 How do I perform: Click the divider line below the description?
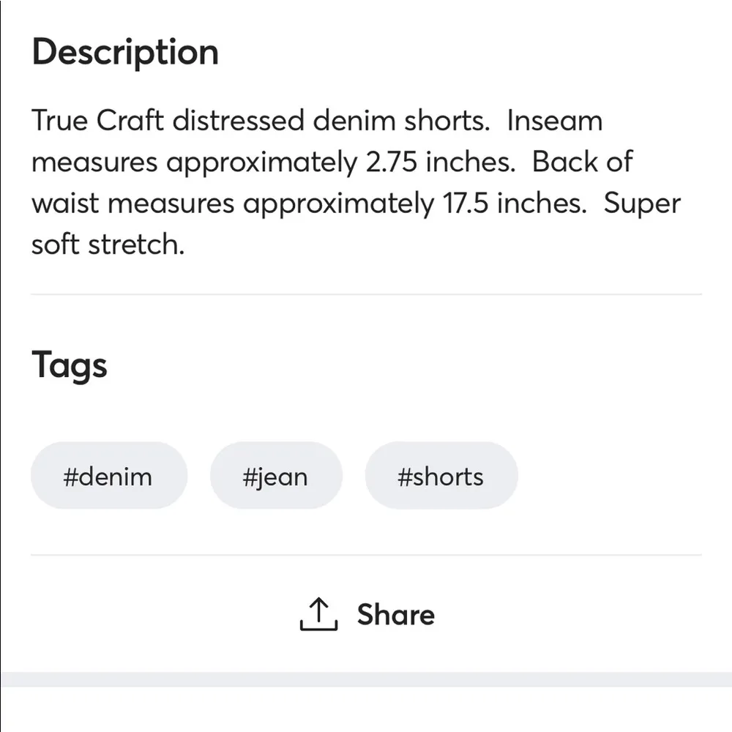tap(366, 294)
